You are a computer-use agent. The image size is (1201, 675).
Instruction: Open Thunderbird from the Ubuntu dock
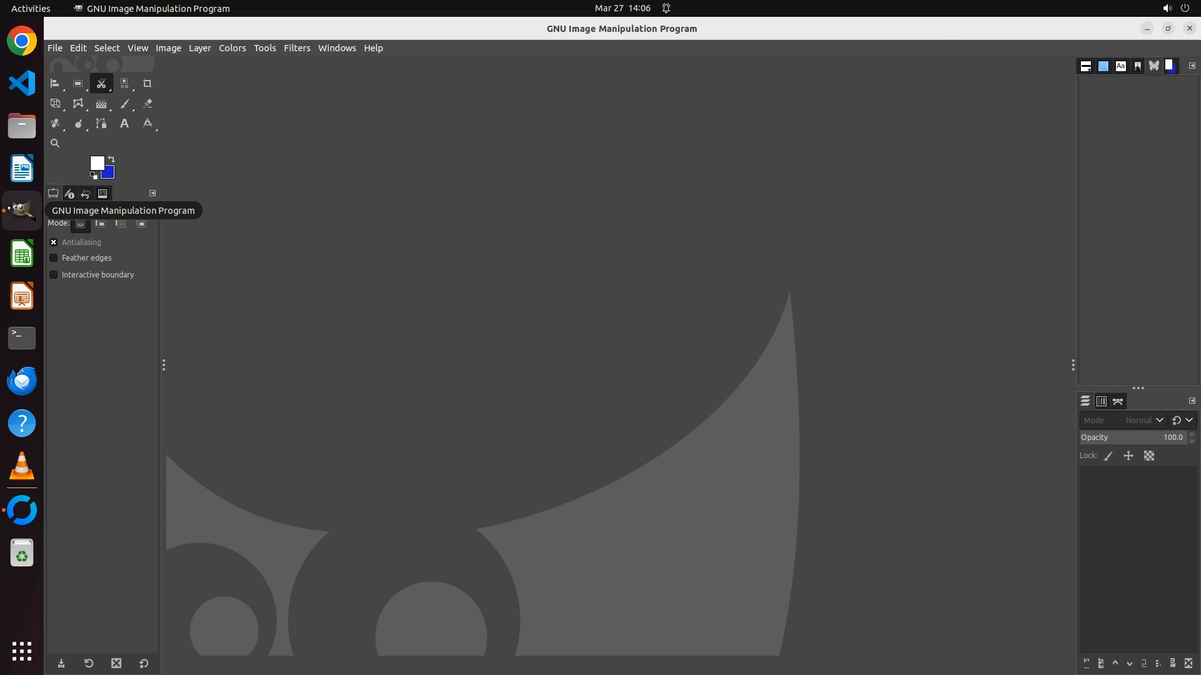[22, 381]
